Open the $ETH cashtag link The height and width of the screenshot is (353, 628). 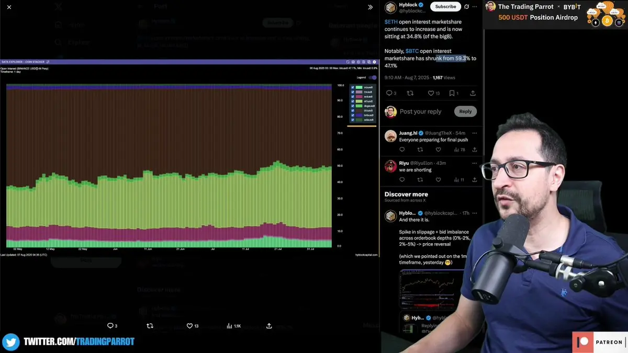[x=391, y=22]
